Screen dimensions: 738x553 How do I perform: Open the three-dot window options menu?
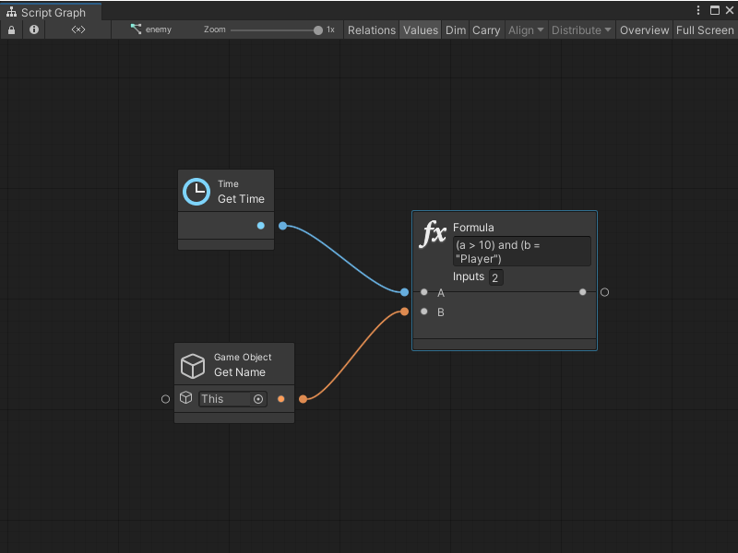(x=698, y=10)
